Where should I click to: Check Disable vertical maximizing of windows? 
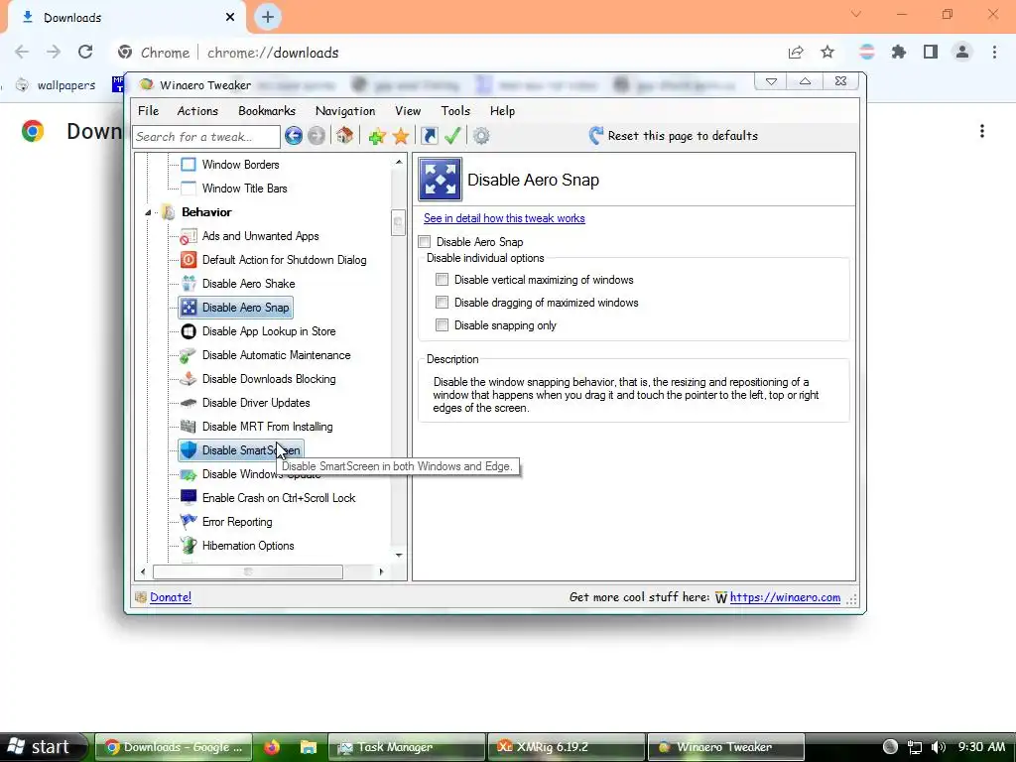pyautogui.click(x=442, y=280)
